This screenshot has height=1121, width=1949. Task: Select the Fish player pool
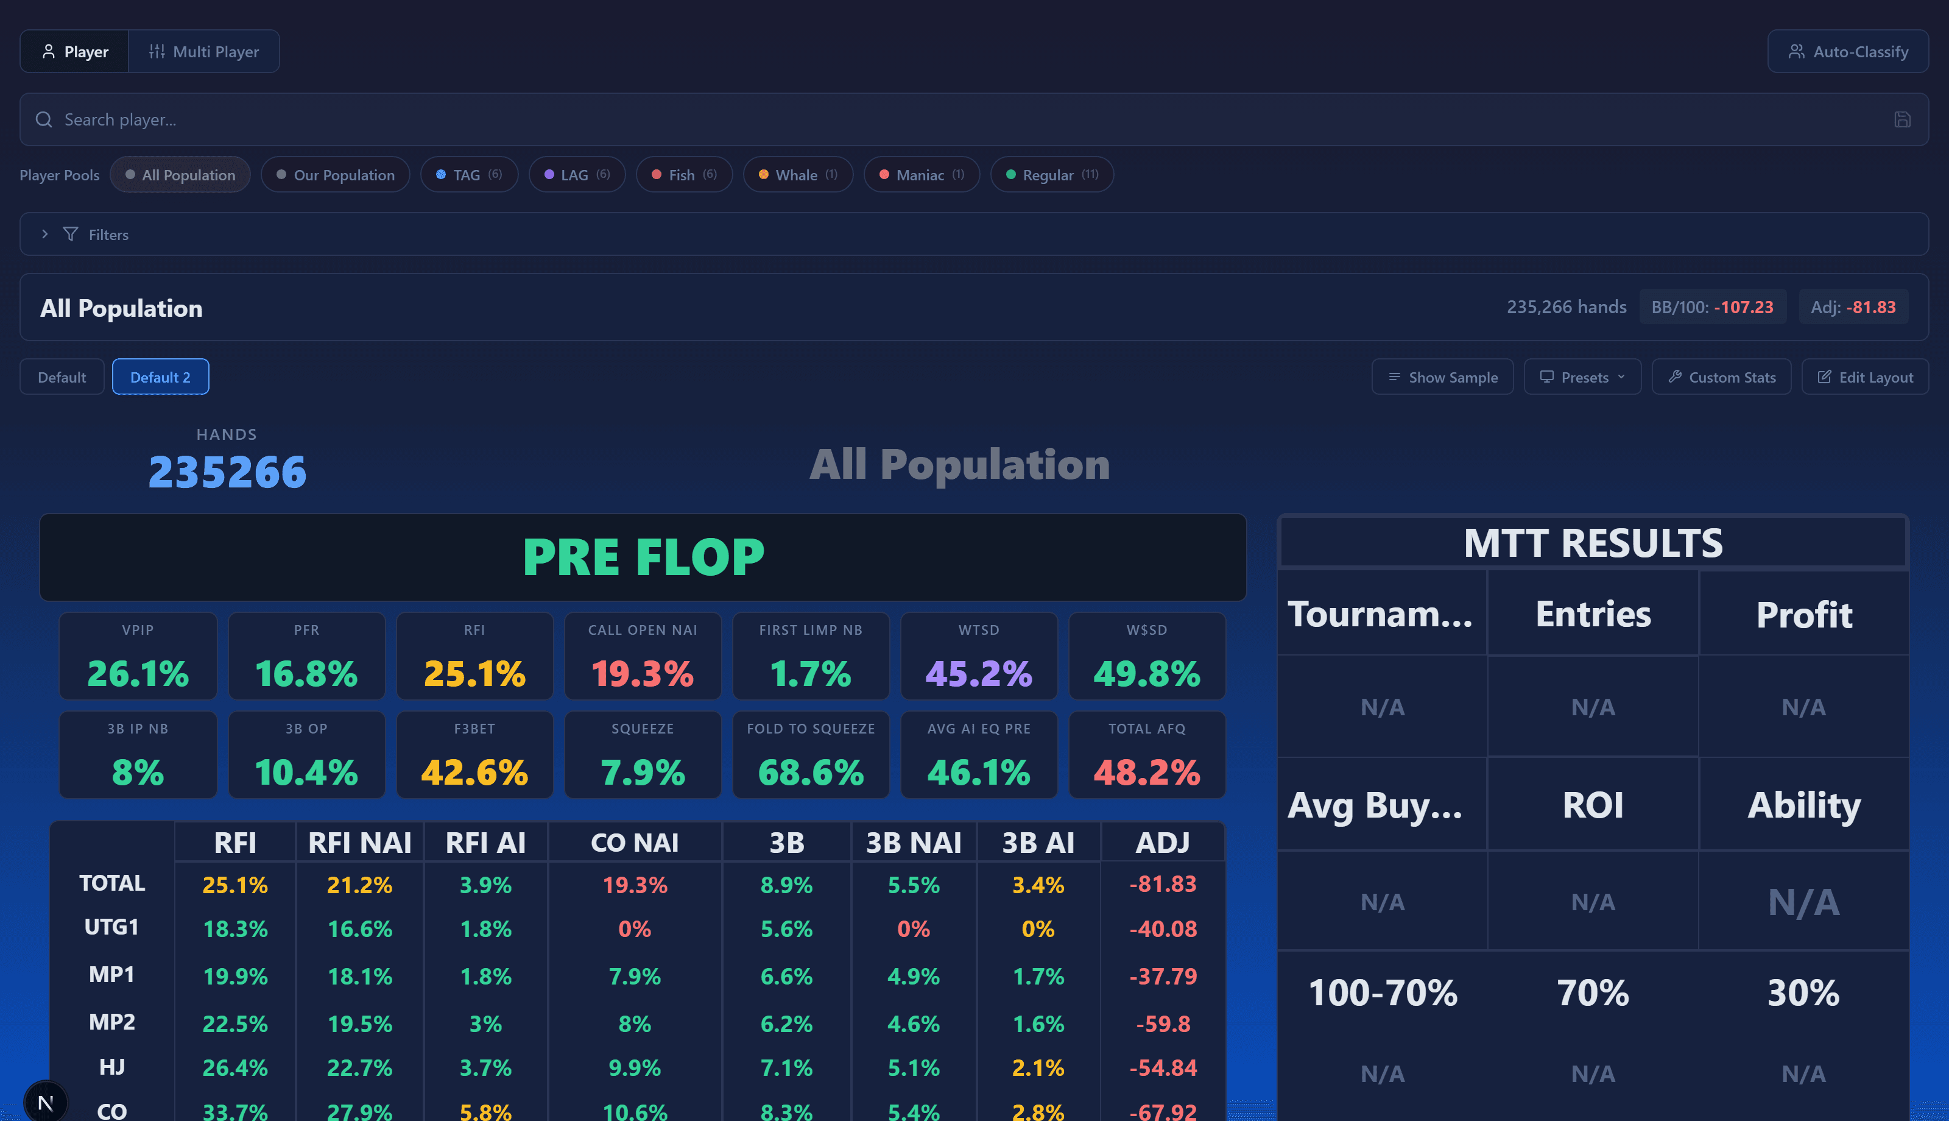pos(684,175)
